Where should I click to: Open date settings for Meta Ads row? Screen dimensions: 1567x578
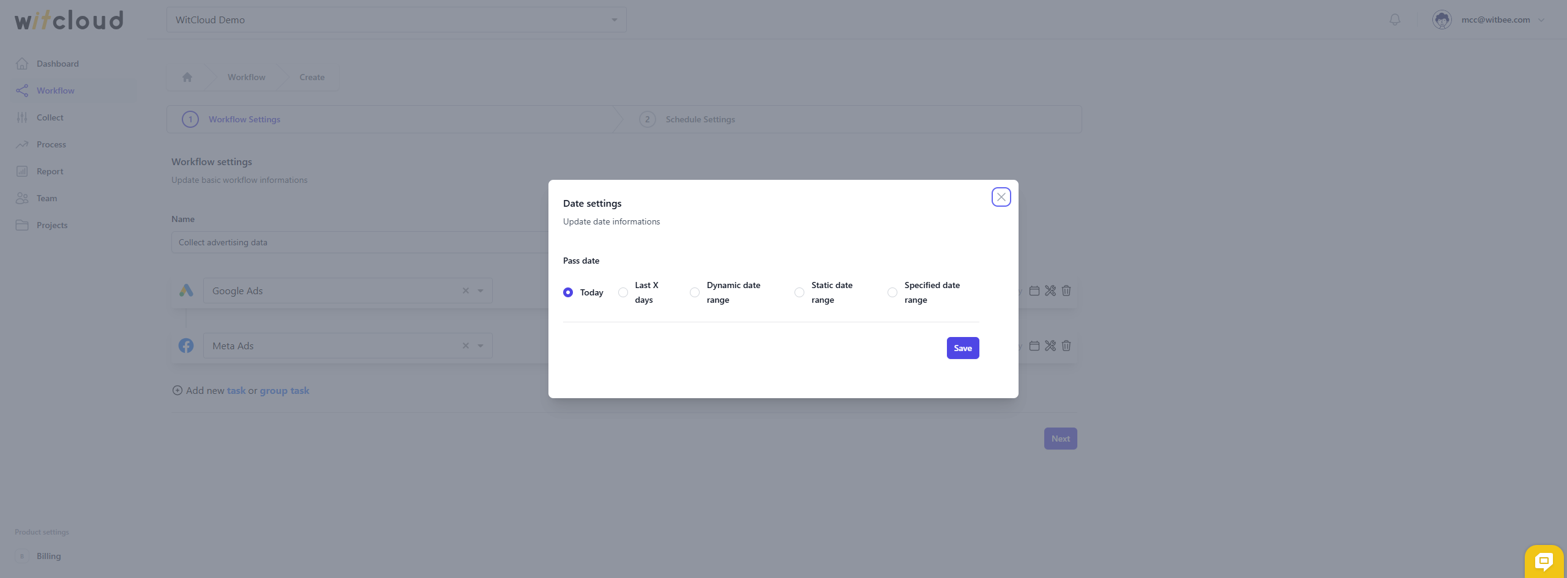[x=1034, y=346]
